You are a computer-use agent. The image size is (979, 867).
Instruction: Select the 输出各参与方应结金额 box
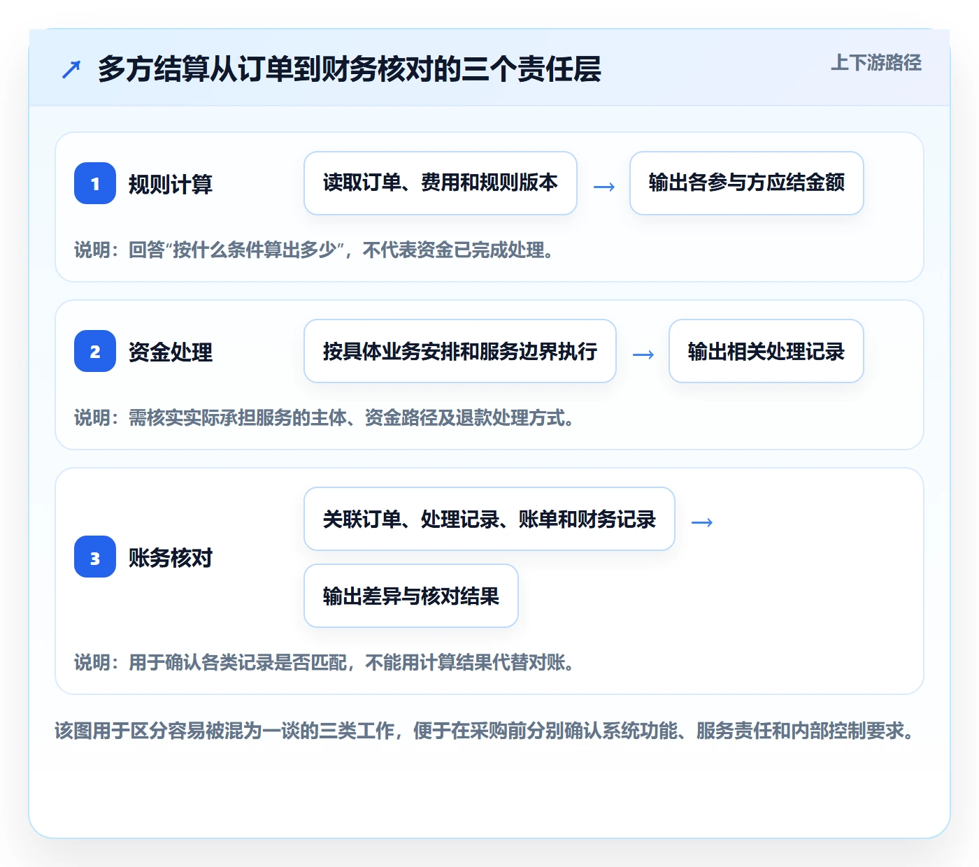(x=747, y=183)
